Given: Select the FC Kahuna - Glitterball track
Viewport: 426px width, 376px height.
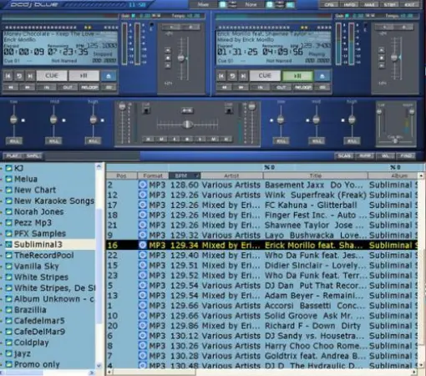Looking at the screenshot, I should [x=261, y=205].
